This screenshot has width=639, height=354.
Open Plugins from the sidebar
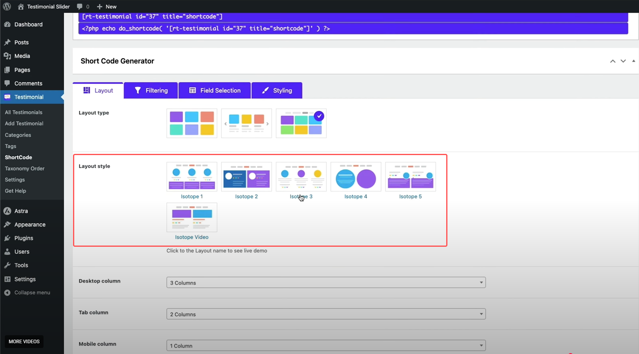[24, 238]
